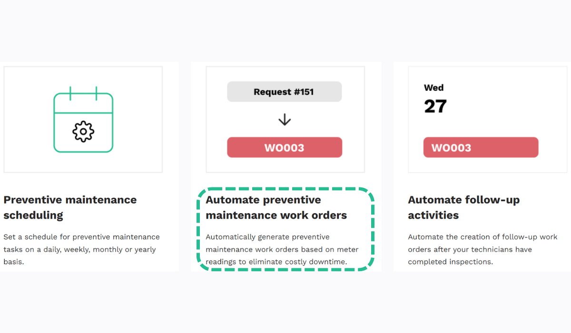
Task: Click the red WO003 badge under the arrow
Action: pyautogui.click(x=284, y=147)
